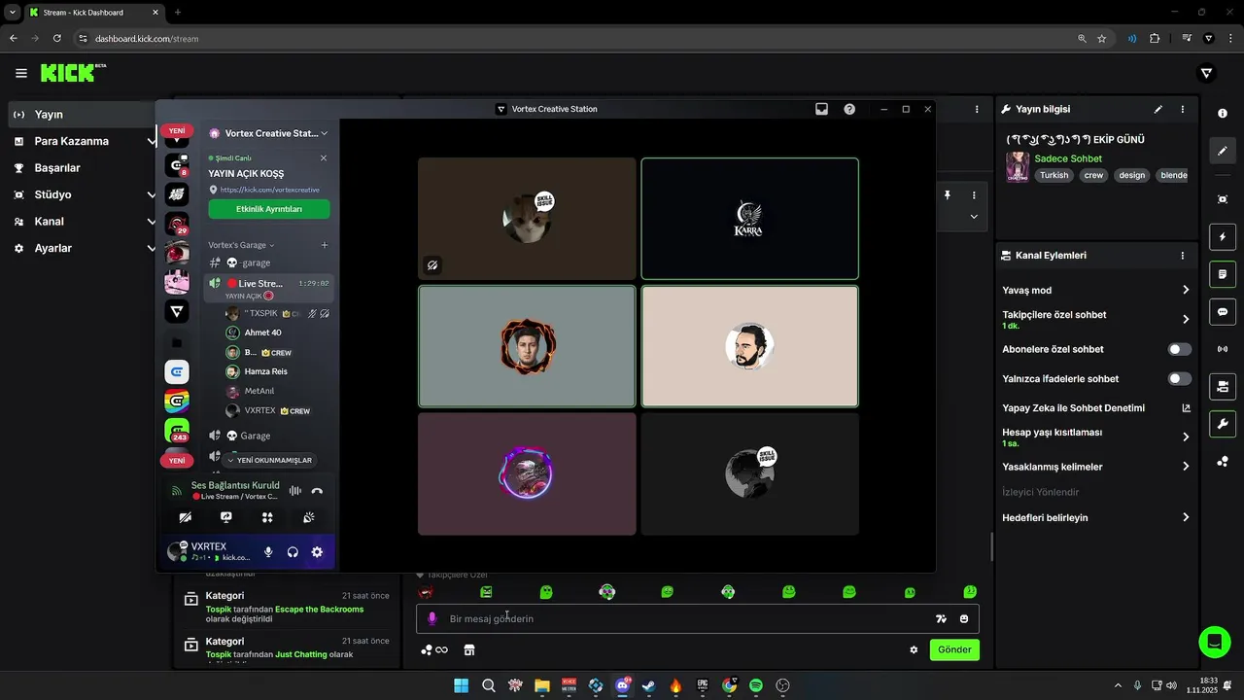Click the Gönder send button
1244x700 pixels.
point(954,649)
